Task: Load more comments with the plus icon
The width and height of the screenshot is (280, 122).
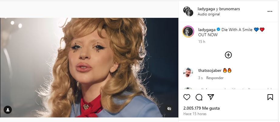Action: pos(228,55)
